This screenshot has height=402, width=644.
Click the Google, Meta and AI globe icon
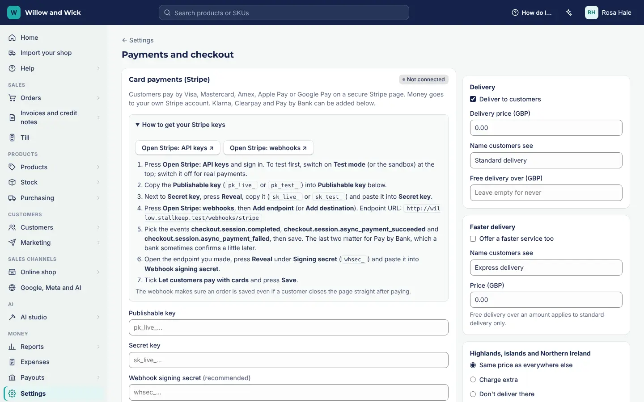pyautogui.click(x=12, y=288)
